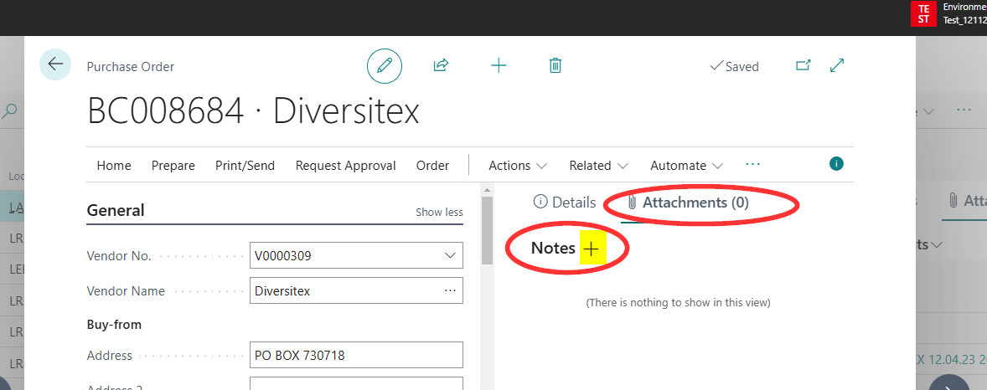Open the Print/Send menu
987x390 pixels.
point(245,166)
